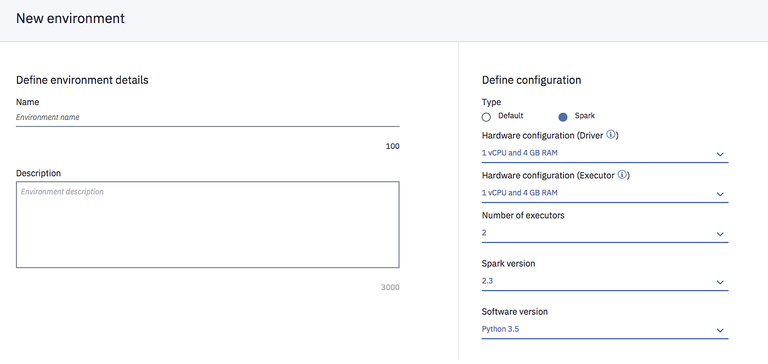Open the Hardware configuration (Executor) dropdown
768x364 pixels.
[x=603, y=193]
